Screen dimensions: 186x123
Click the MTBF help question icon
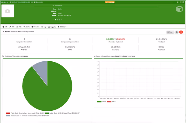click(x=26, y=50)
